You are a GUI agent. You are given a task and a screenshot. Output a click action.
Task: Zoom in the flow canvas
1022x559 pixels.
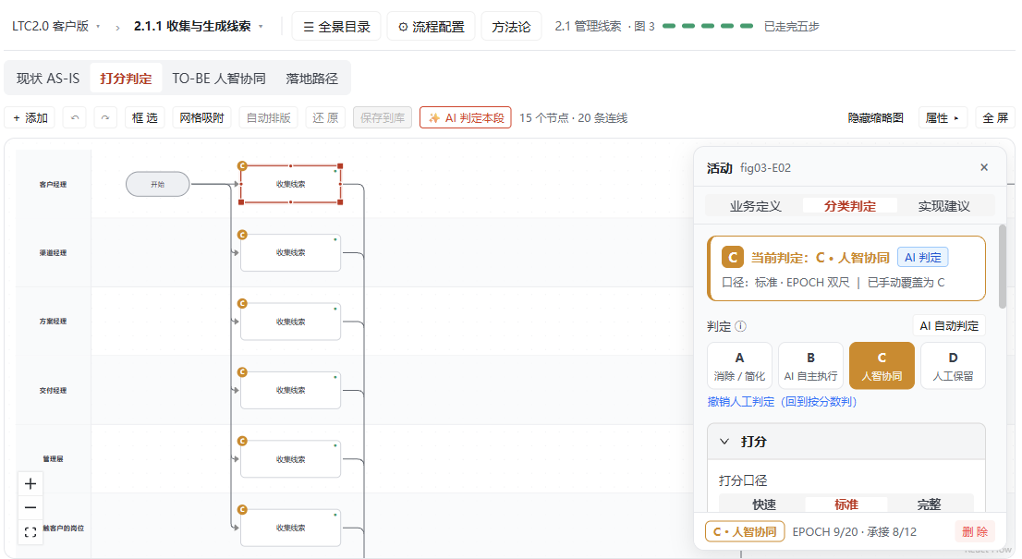[30, 483]
